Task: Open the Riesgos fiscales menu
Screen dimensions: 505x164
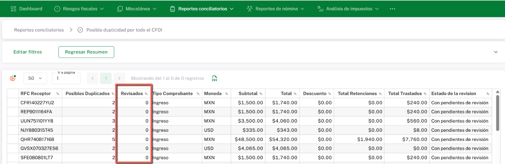Action: point(79,9)
